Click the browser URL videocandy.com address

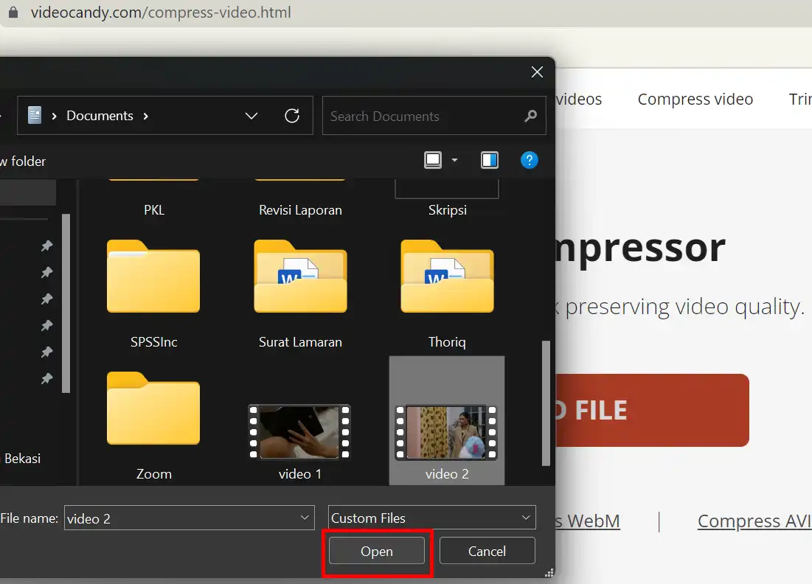pos(161,12)
